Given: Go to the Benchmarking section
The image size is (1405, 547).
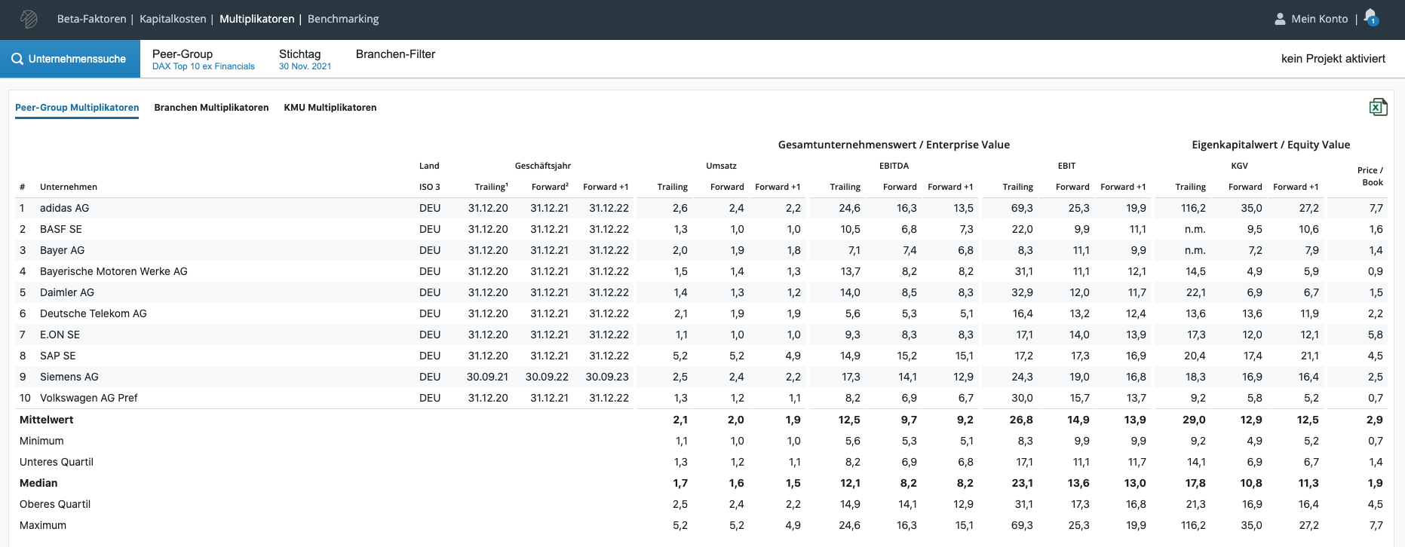Looking at the screenshot, I should pos(343,19).
